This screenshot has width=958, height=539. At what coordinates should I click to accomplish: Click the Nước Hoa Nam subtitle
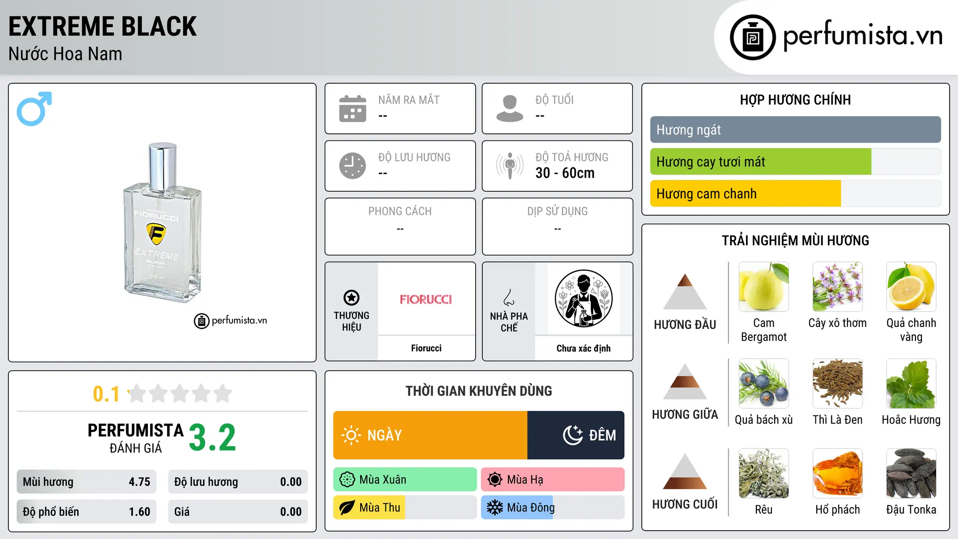(65, 54)
